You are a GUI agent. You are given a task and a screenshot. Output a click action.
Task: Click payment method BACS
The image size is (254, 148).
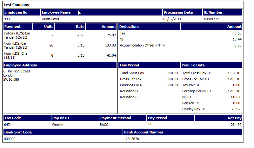pyautogui.click(x=104, y=125)
